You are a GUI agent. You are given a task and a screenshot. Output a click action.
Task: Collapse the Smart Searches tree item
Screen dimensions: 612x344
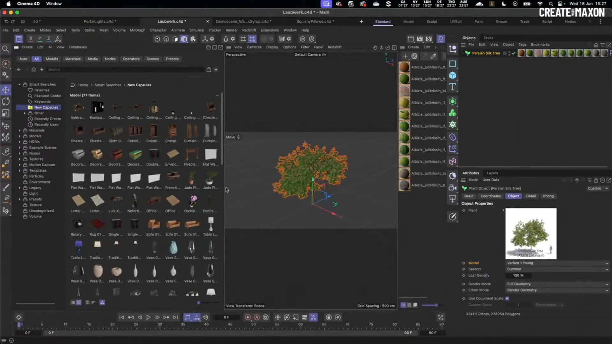point(19,84)
